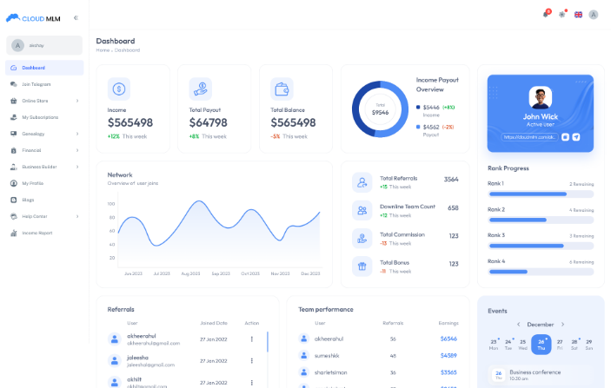
Task: Click the akshay user box in the sidebar
Action: click(x=44, y=45)
